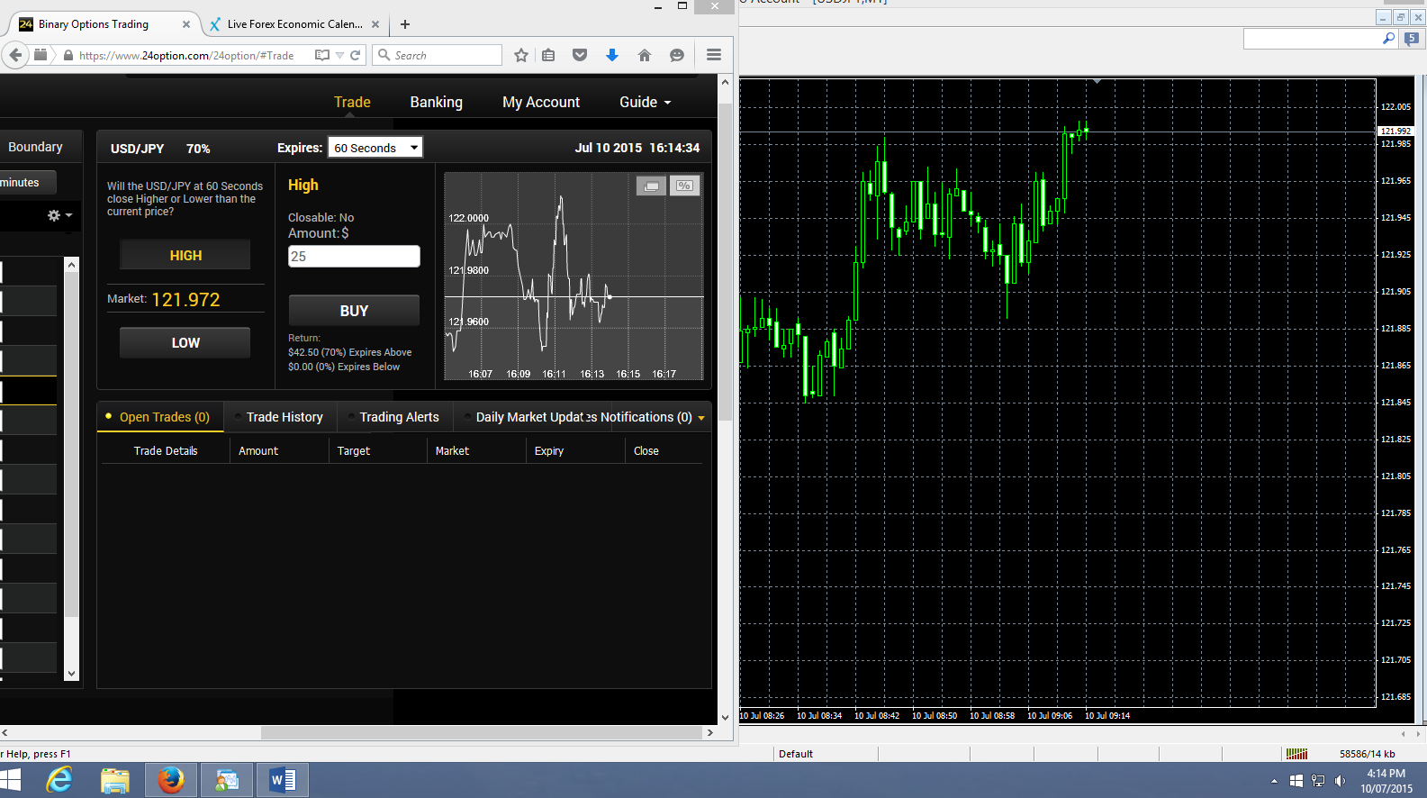The width and height of the screenshot is (1427, 798).
Task: Open new browser tab with plus button
Action: coord(405,24)
